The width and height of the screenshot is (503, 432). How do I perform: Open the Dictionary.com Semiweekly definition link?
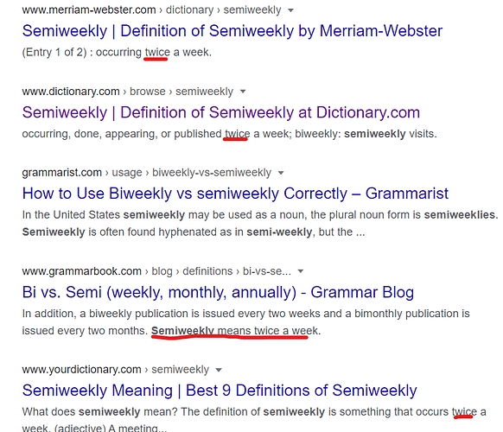221,113
